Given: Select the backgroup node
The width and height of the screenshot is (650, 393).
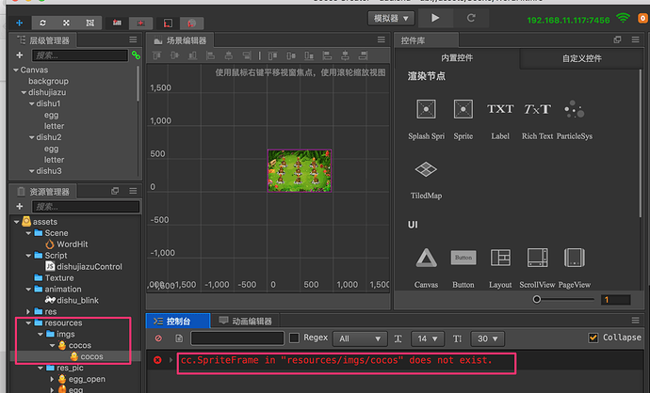Looking at the screenshot, I should pos(48,81).
